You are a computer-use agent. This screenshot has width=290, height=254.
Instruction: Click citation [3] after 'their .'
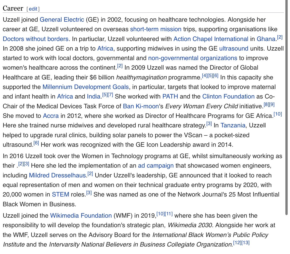pos(27,164)
